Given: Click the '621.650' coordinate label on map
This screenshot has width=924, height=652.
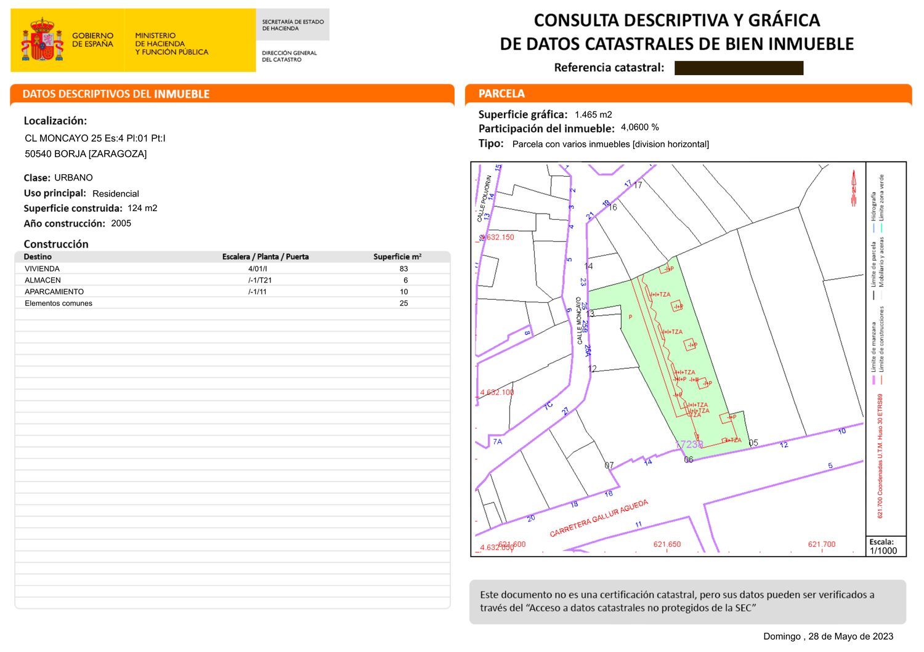Looking at the screenshot, I should [667, 544].
